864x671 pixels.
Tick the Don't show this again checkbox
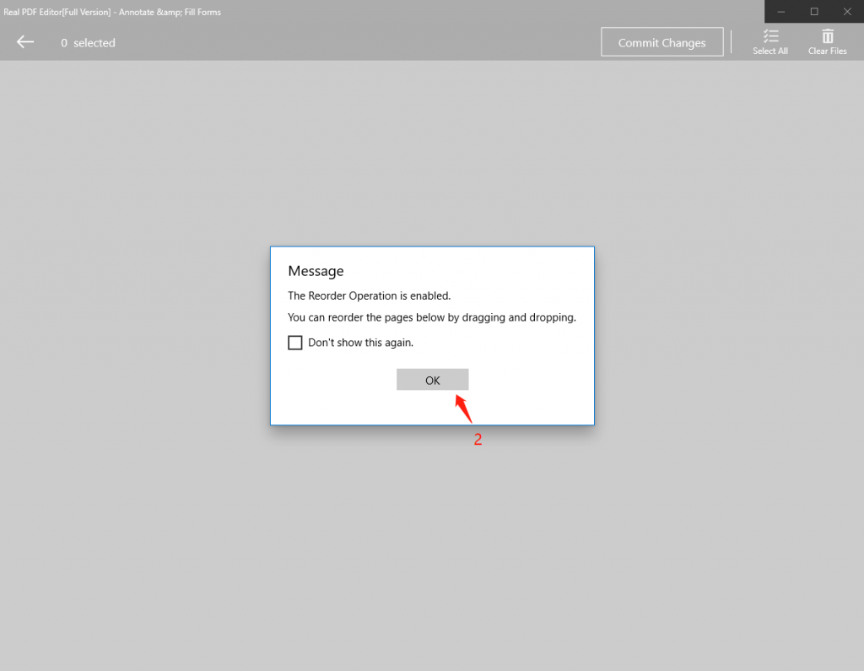click(x=295, y=343)
